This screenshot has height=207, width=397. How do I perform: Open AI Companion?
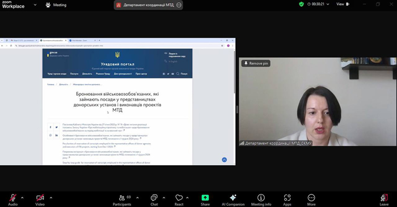[233, 200]
